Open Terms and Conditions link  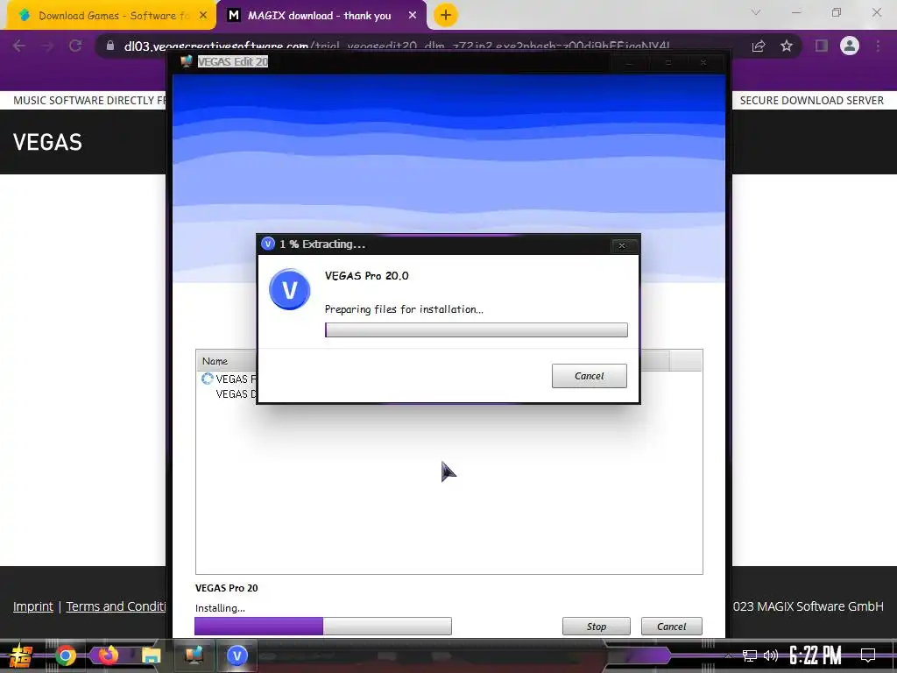(x=117, y=606)
